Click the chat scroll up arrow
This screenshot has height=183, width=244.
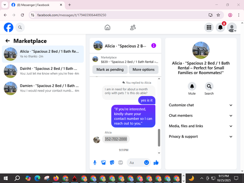pyautogui.click(x=159, y=79)
